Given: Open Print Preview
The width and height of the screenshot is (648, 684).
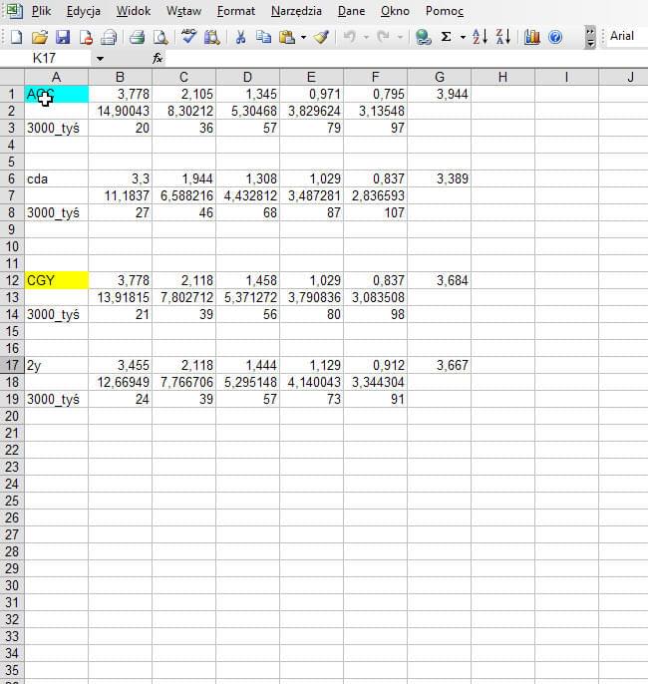Looking at the screenshot, I should (161, 37).
